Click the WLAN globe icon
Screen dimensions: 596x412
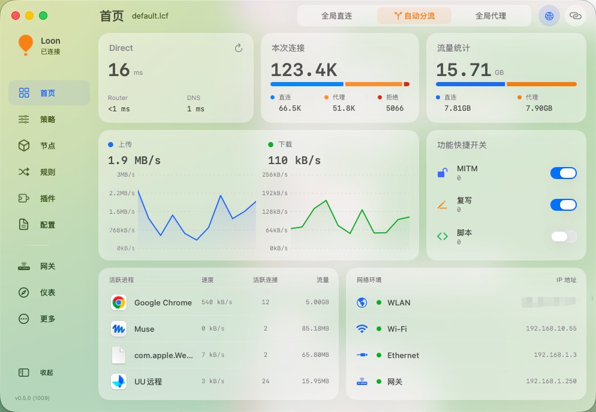[362, 302]
